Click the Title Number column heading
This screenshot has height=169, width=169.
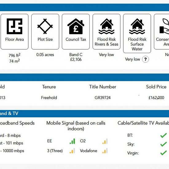tap(103, 87)
